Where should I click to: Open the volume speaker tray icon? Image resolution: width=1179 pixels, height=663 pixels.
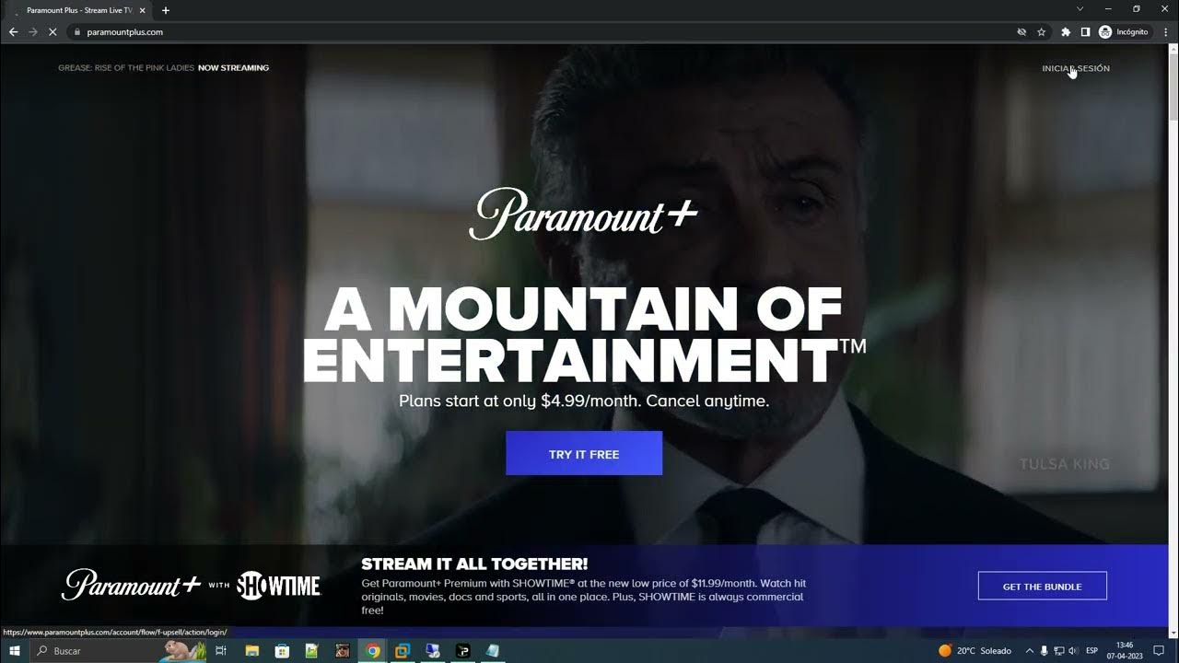coord(1073,651)
